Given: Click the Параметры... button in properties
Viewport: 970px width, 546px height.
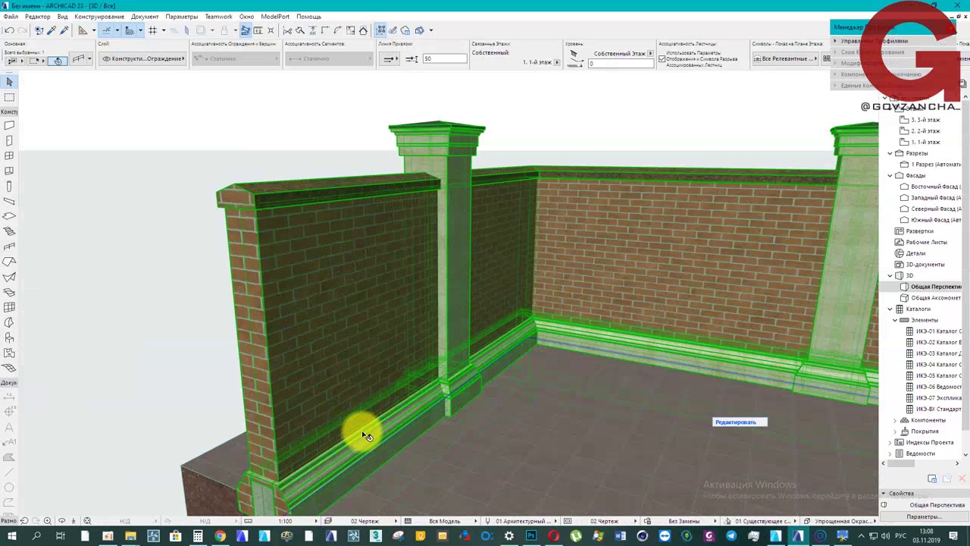Looking at the screenshot, I should pyautogui.click(x=924, y=517).
